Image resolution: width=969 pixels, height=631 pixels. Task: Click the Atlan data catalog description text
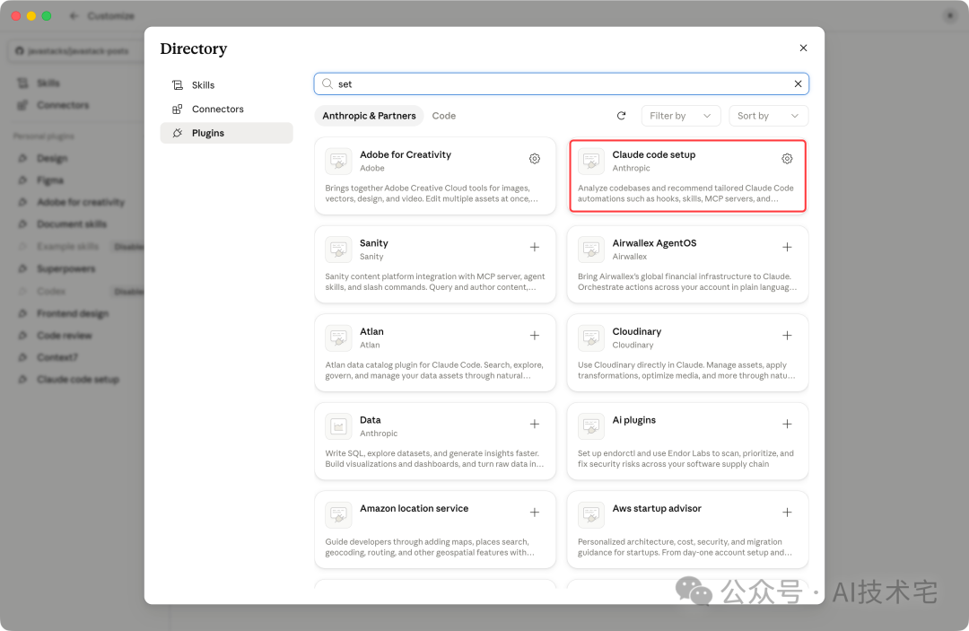pos(434,370)
